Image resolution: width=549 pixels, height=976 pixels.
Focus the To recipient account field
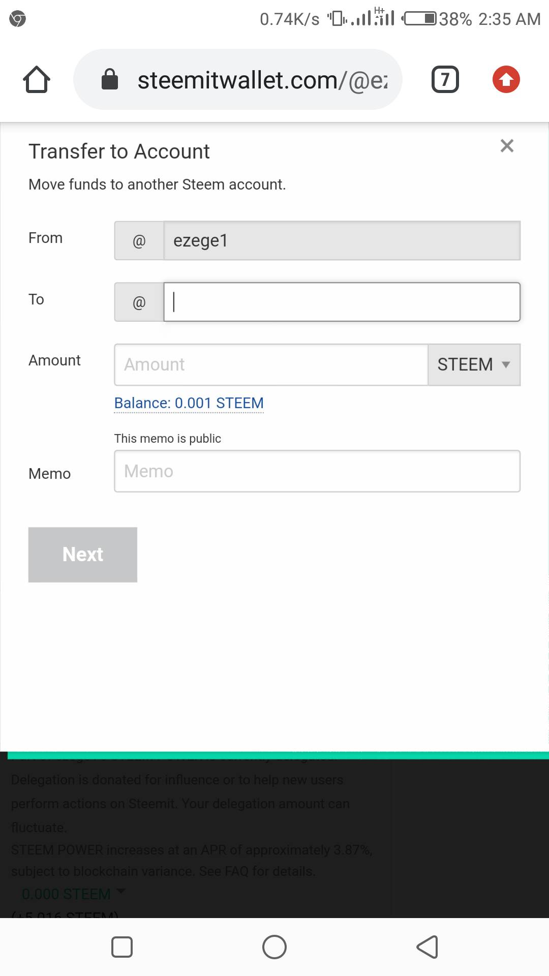click(x=342, y=302)
